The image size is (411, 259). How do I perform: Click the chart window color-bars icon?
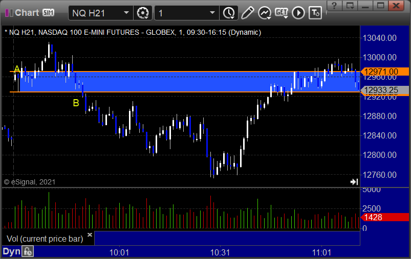click(x=9, y=13)
